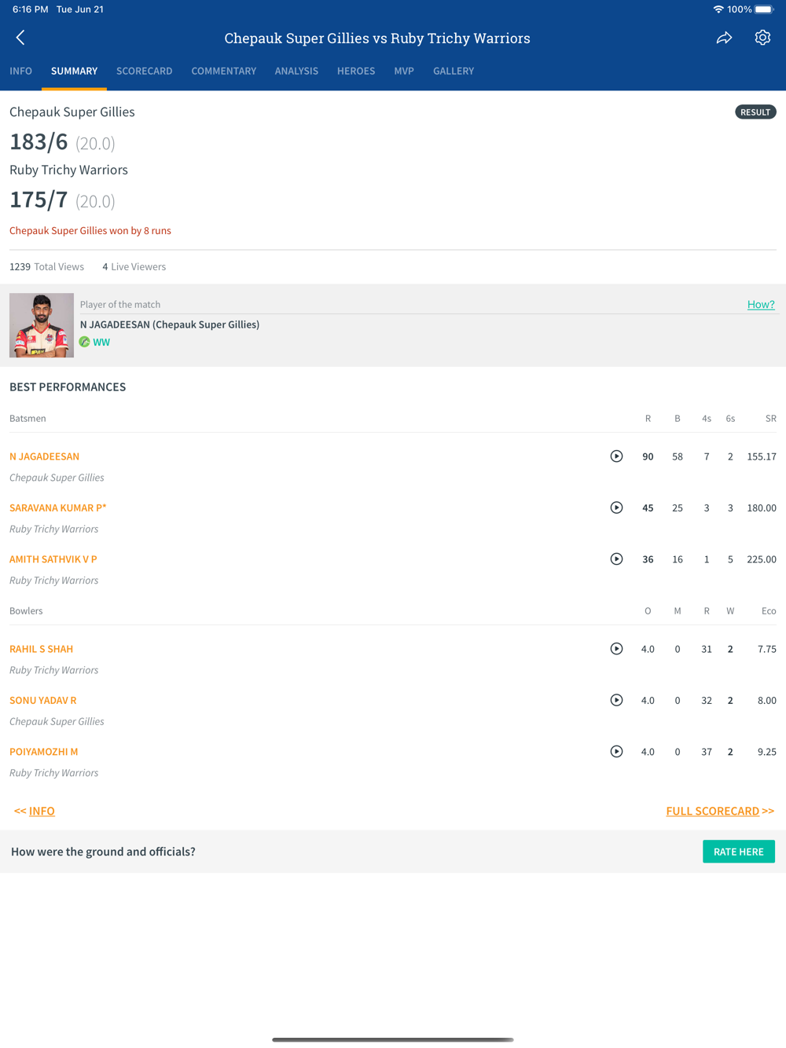
Task: Play Rahil S Shah bowling highlights
Action: (x=617, y=649)
